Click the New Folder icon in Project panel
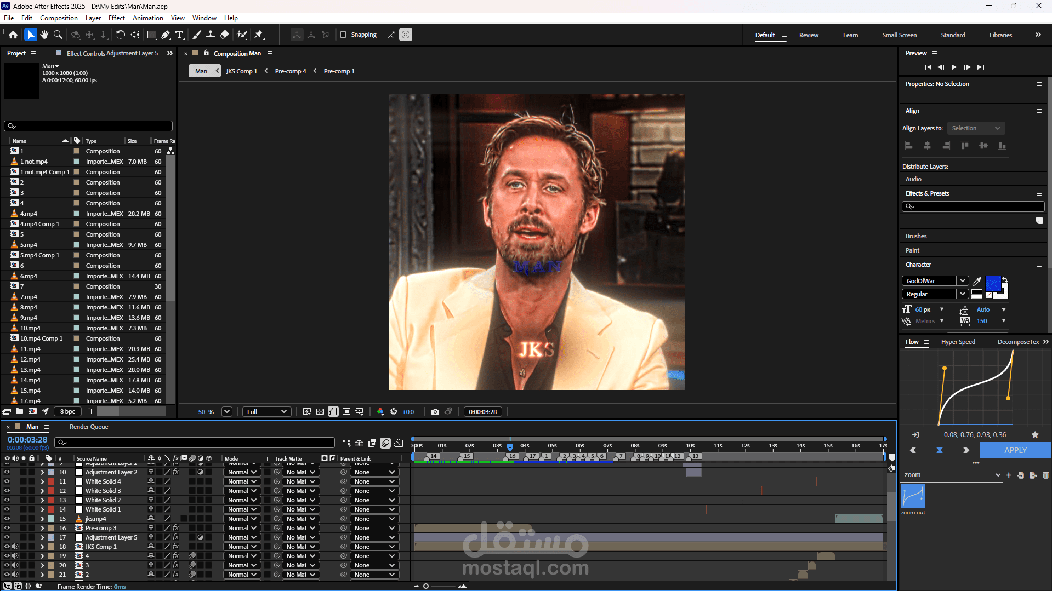Viewport: 1052px width, 591px height. click(19, 411)
